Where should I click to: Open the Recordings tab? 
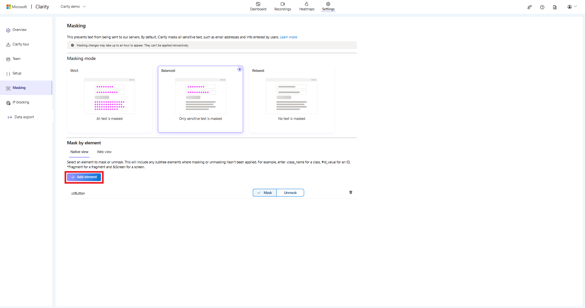(x=282, y=6)
